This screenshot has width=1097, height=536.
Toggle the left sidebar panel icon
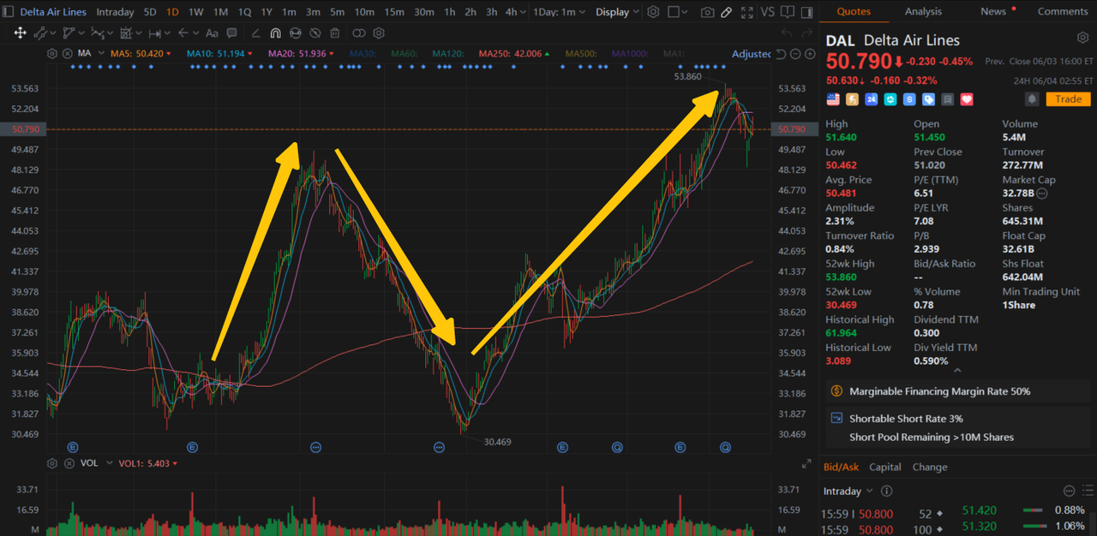click(x=8, y=12)
